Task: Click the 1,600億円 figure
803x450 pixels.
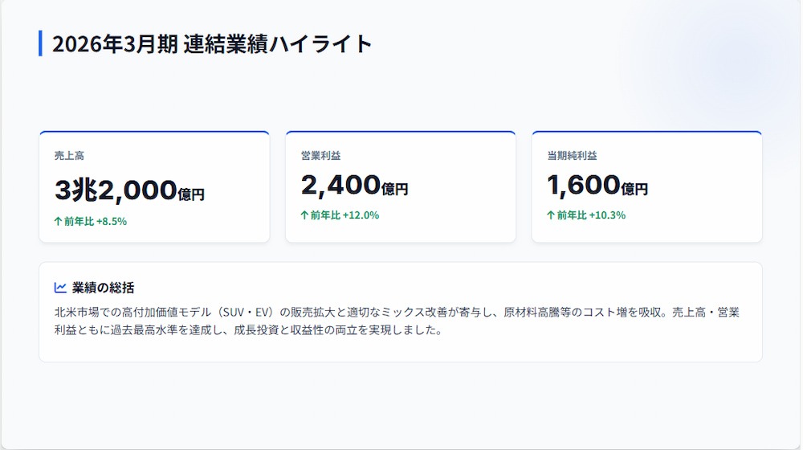Action: [597, 185]
